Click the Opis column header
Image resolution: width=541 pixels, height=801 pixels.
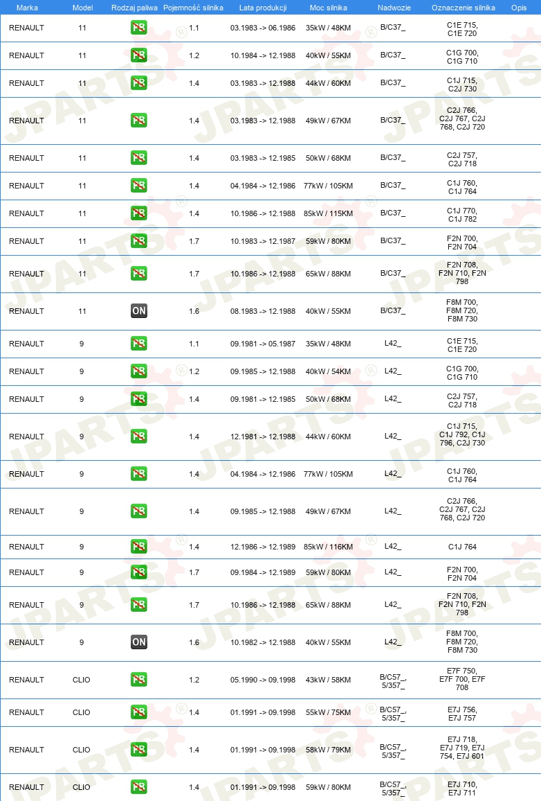click(519, 8)
